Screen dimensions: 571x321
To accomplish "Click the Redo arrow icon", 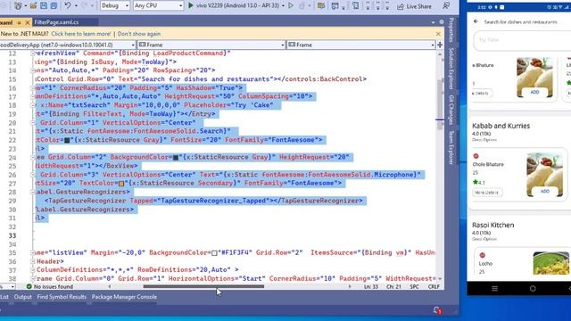I will click(x=84, y=6).
